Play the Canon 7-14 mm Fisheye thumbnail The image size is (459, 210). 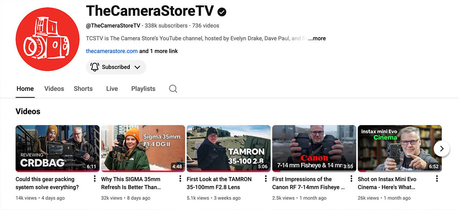(314, 148)
